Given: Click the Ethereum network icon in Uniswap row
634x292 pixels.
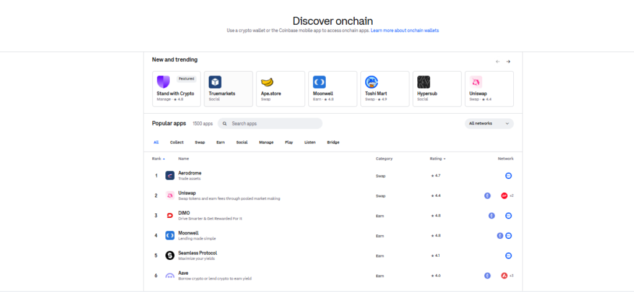Looking at the screenshot, I should [x=488, y=195].
